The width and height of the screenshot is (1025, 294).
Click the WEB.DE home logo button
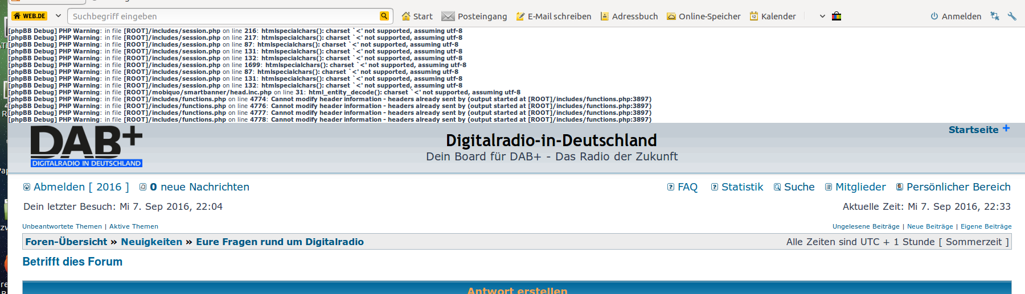pos(29,16)
